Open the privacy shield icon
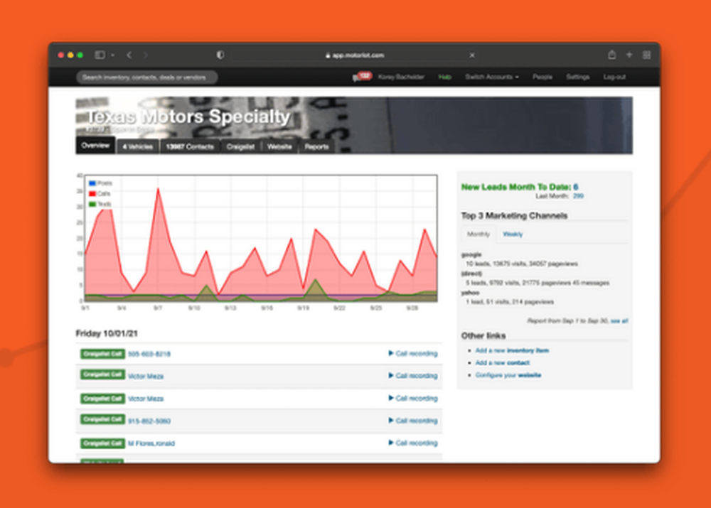Viewport: 711px width, 508px height. tap(220, 55)
